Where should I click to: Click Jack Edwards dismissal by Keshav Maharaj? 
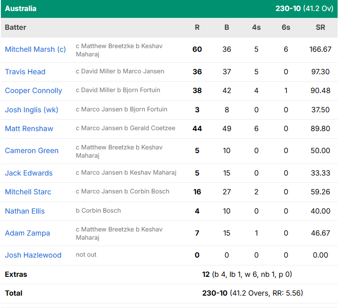pyautogui.click(x=126, y=173)
